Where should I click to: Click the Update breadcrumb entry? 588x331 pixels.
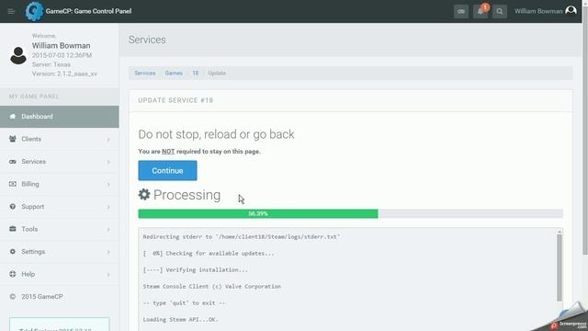pos(217,73)
